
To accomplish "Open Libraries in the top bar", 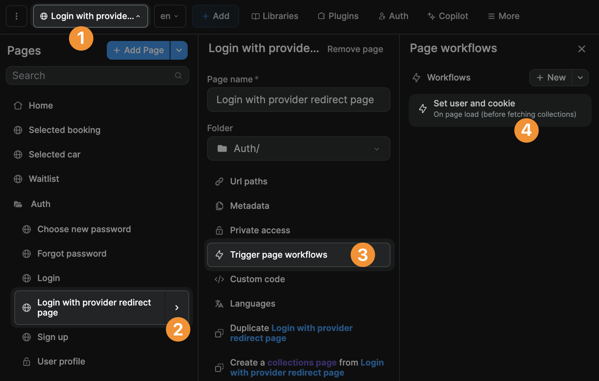I will tap(275, 16).
